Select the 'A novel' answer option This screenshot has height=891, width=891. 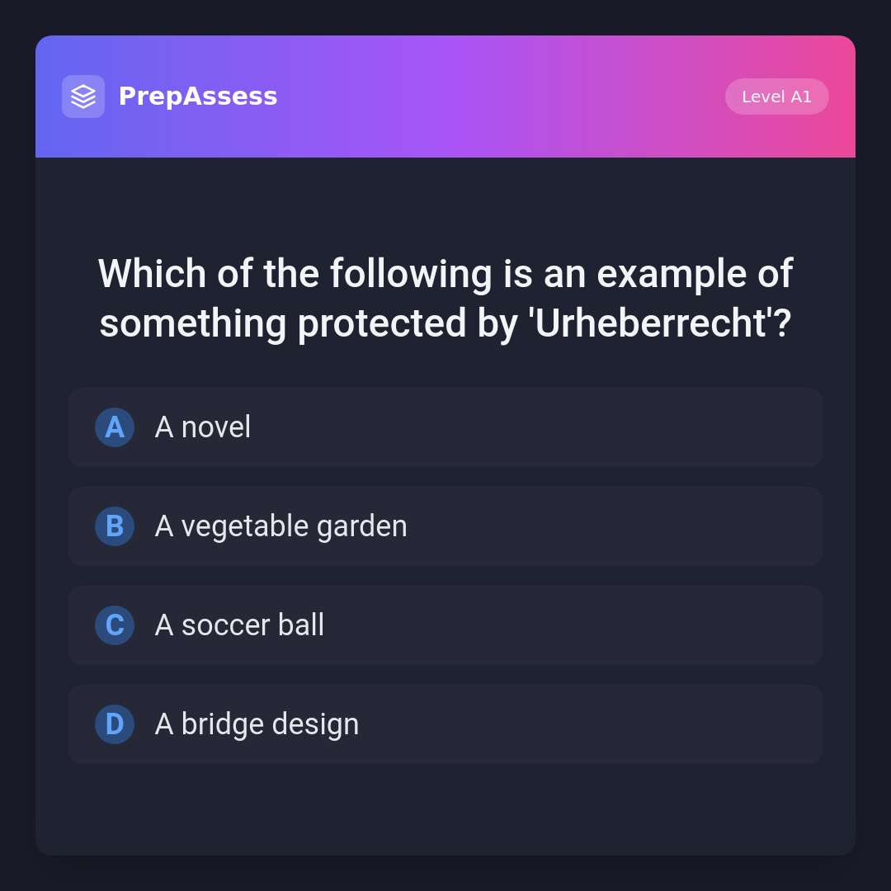445,427
